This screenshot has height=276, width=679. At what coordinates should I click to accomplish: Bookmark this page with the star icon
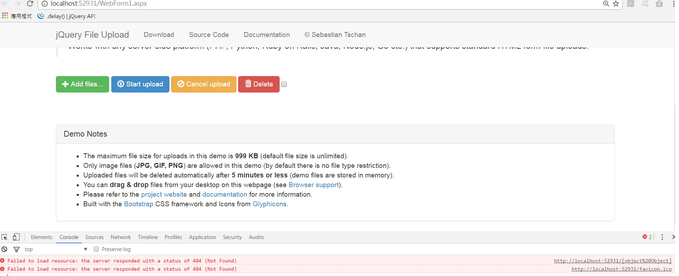[x=616, y=4]
